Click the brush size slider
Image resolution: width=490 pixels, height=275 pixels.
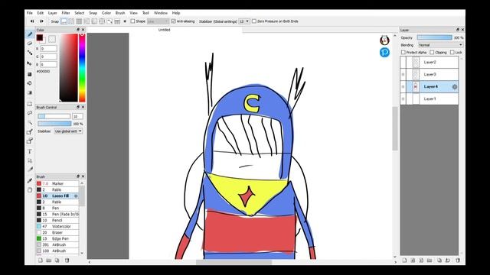coord(54,116)
